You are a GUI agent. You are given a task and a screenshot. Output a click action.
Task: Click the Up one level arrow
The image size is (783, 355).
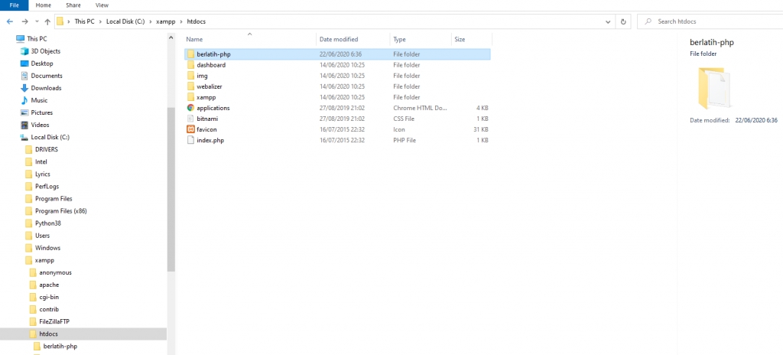pos(48,21)
